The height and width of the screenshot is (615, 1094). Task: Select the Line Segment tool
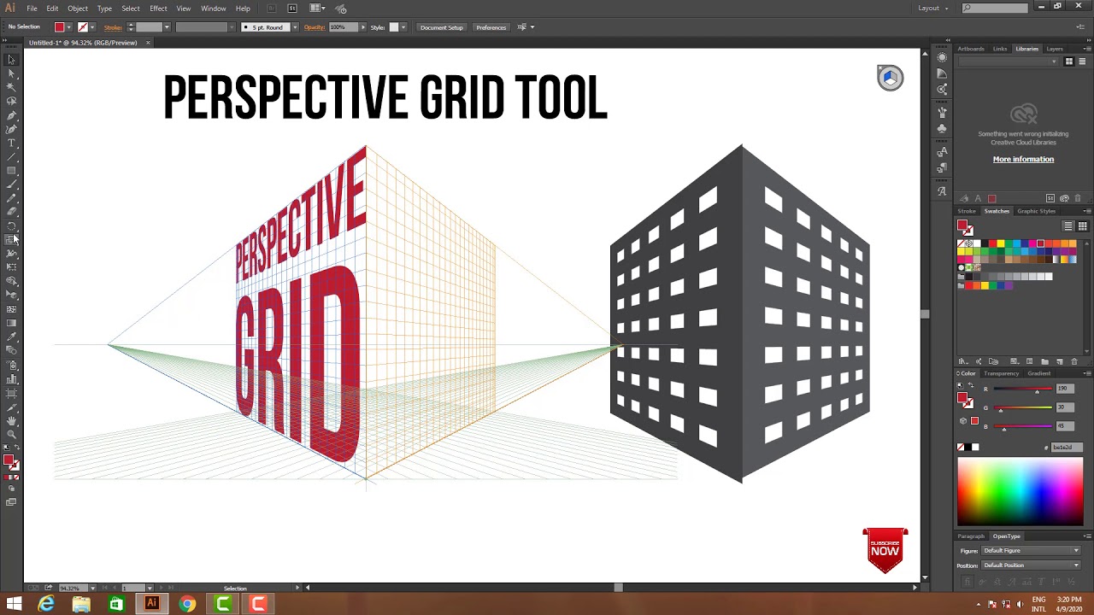pyautogui.click(x=11, y=157)
